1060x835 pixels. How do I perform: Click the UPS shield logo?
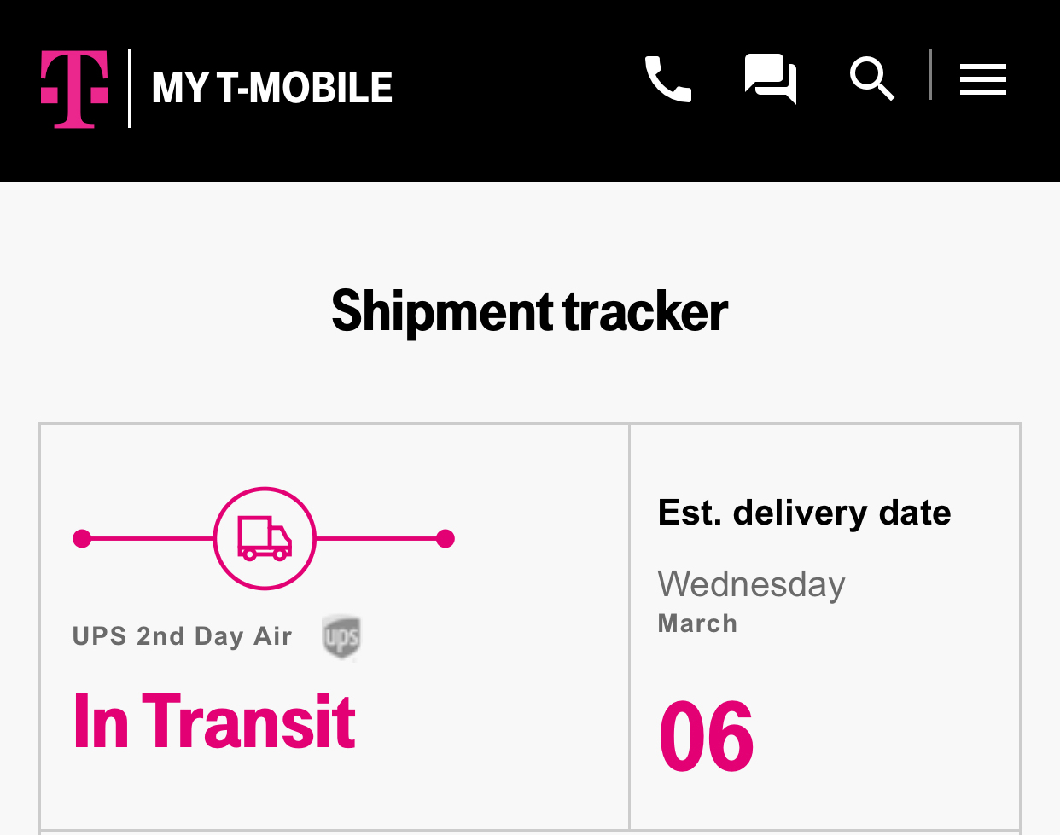tap(341, 637)
